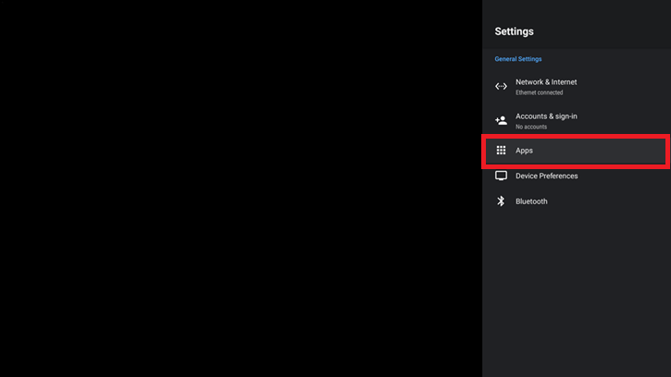671x377 pixels.
Task: Click the "Ethernet connected" status text
Action: [x=539, y=92]
